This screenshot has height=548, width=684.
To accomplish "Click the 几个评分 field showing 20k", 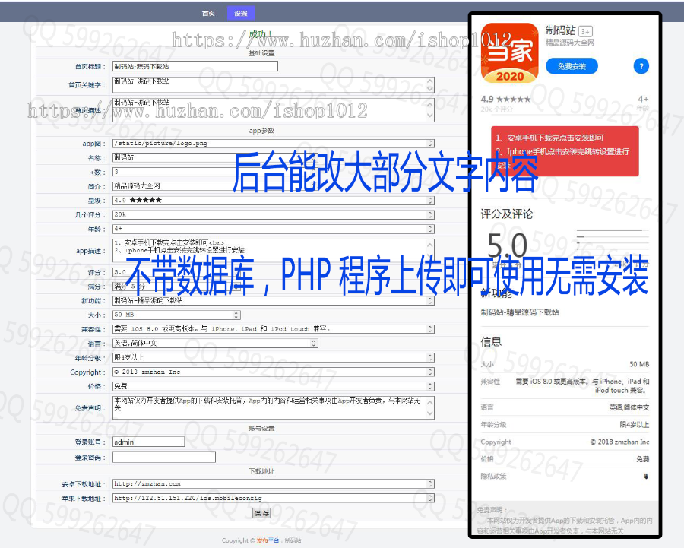I will pyautogui.click(x=274, y=214).
